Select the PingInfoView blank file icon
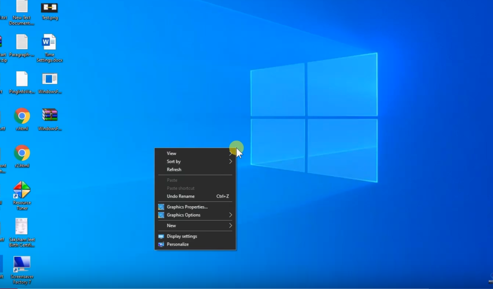493x289 pixels. click(x=22, y=83)
